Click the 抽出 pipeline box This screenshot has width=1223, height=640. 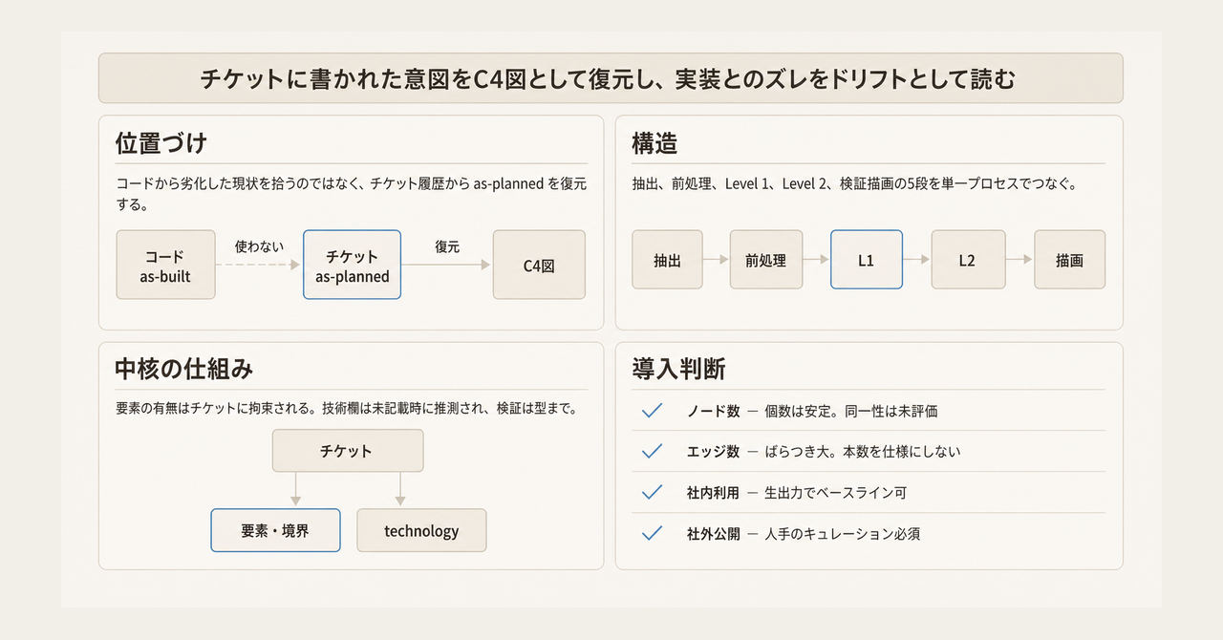coord(667,260)
